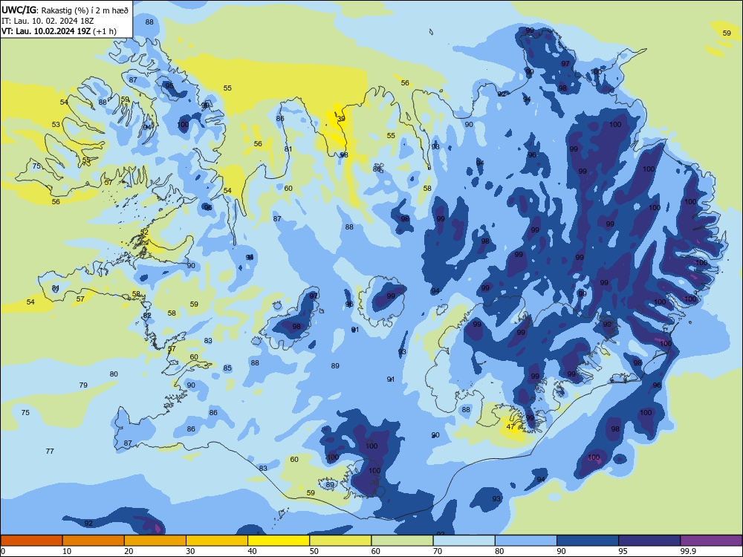The width and height of the screenshot is (743, 557).
Task: Click the 'VT: Lau. 10.02.2024 19Z (+1 h)' line
Action: [59, 31]
